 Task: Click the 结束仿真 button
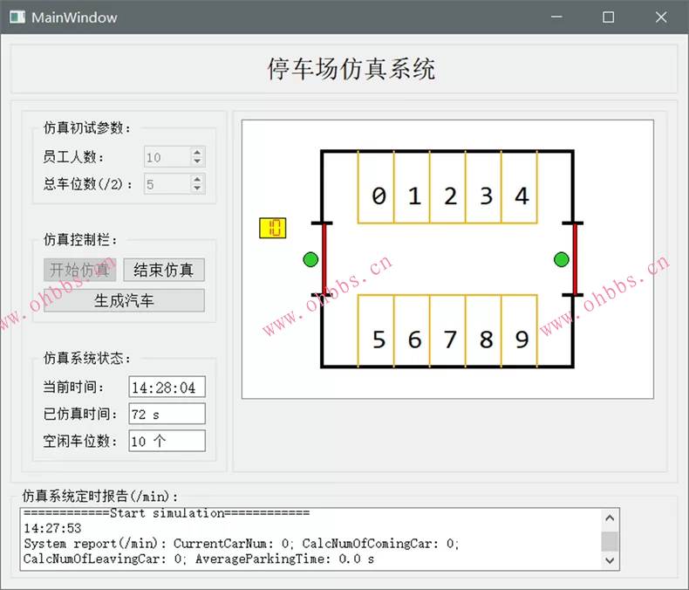click(x=164, y=270)
